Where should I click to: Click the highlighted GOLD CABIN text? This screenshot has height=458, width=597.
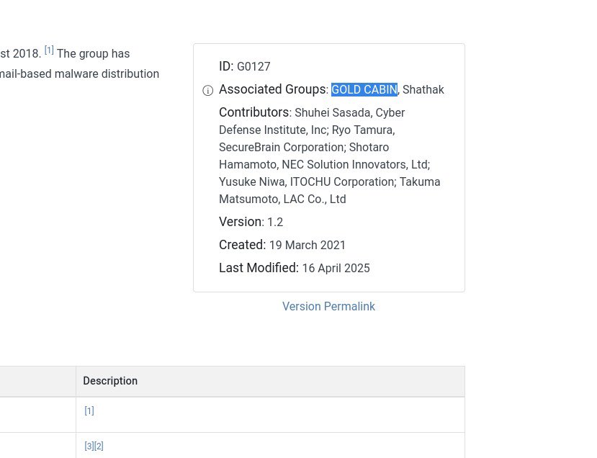tap(364, 89)
